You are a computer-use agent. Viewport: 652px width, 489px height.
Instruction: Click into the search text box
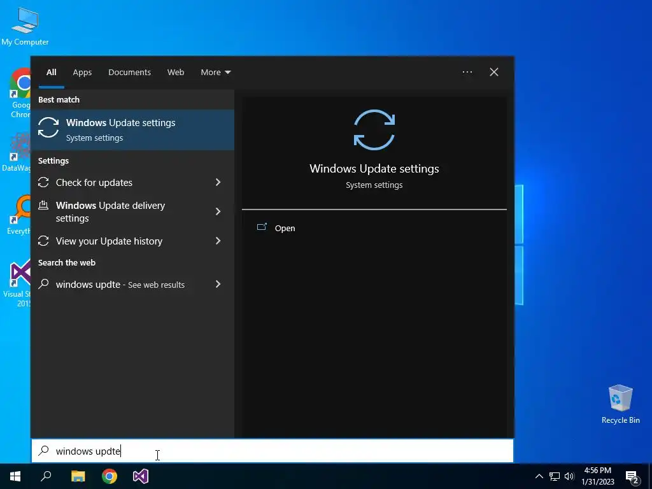(x=273, y=451)
